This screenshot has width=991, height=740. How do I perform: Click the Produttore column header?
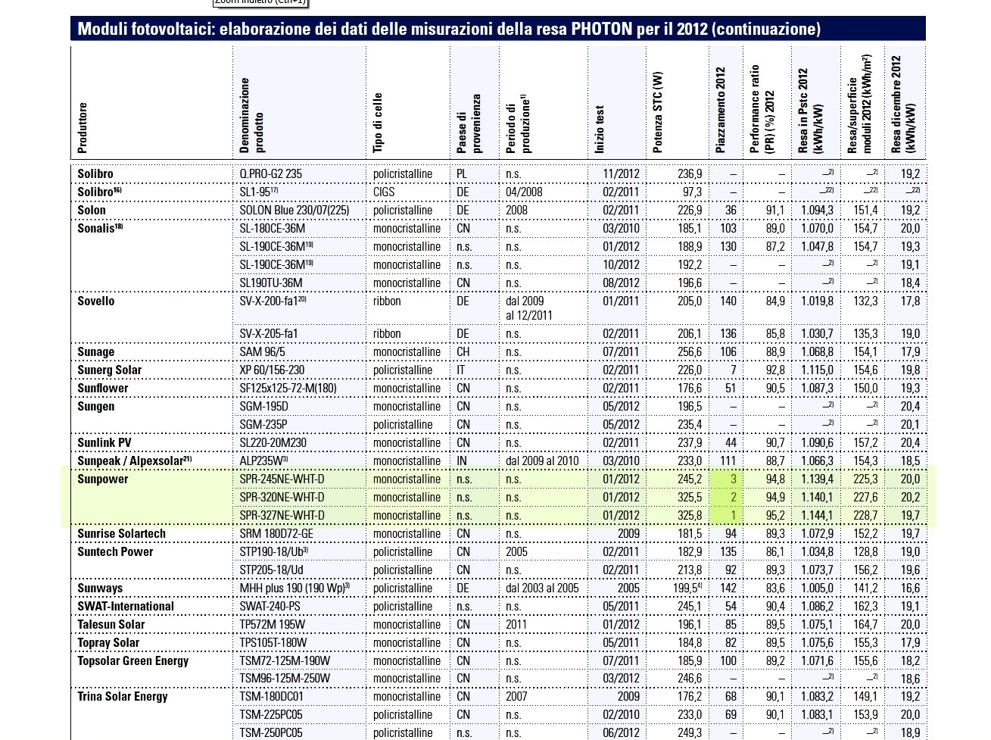(x=83, y=127)
